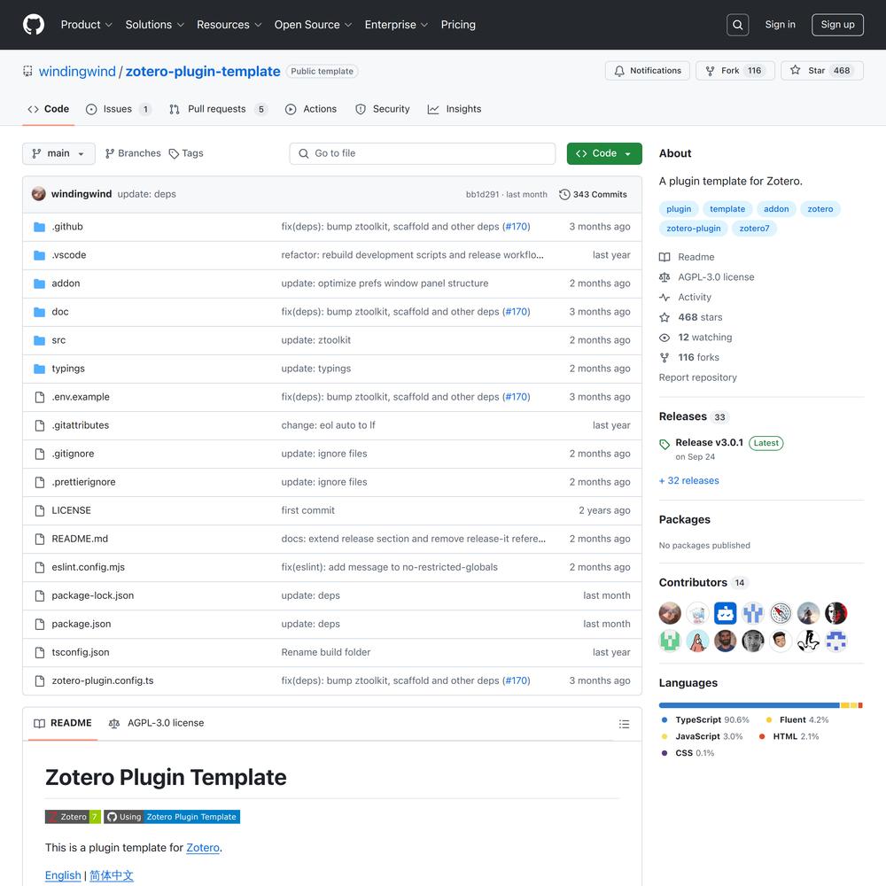
Task: Switch to the Issues tab
Action: (x=119, y=109)
